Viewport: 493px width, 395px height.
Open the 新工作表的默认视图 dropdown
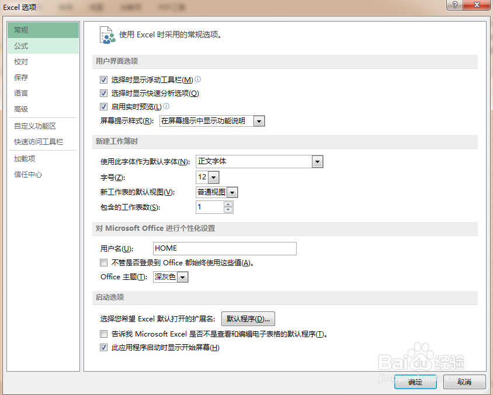(232, 192)
